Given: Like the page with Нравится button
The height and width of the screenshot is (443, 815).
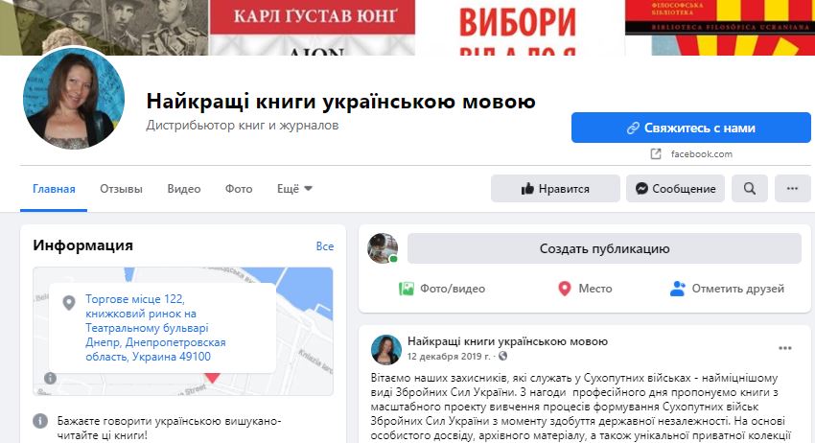Looking at the screenshot, I should coord(555,188).
